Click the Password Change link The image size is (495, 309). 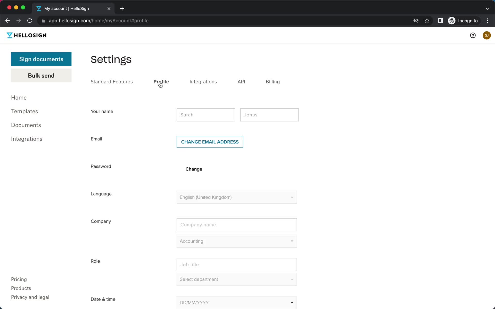click(x=194, y=169)
